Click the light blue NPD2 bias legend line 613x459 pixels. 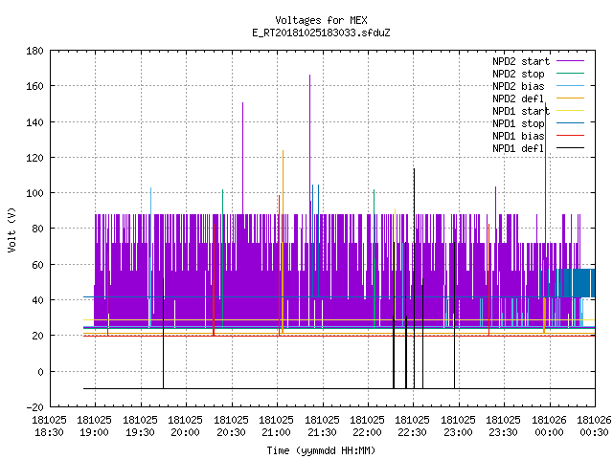(x=570, y=86)
